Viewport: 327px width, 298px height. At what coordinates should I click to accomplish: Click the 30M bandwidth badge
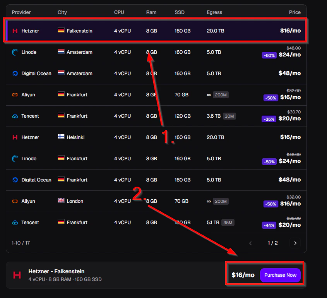(x=229, y=116)
